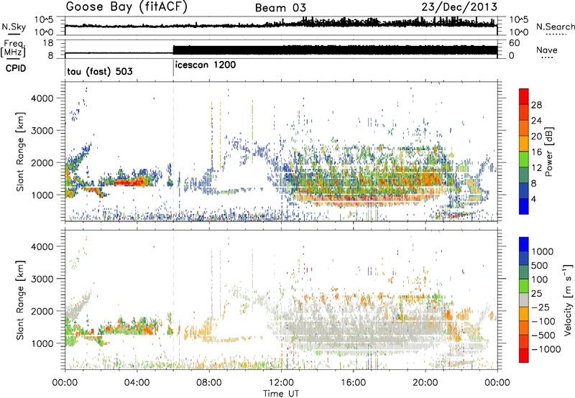Pick the blue top of the velocity colorbar
Image resolution: width=575 pixels, height=398 pixels.
point(524,244)
